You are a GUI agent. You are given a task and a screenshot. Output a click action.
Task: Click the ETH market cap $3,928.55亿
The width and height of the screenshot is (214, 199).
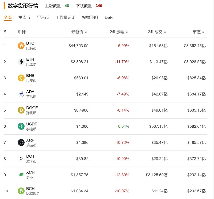click(195, 62)
